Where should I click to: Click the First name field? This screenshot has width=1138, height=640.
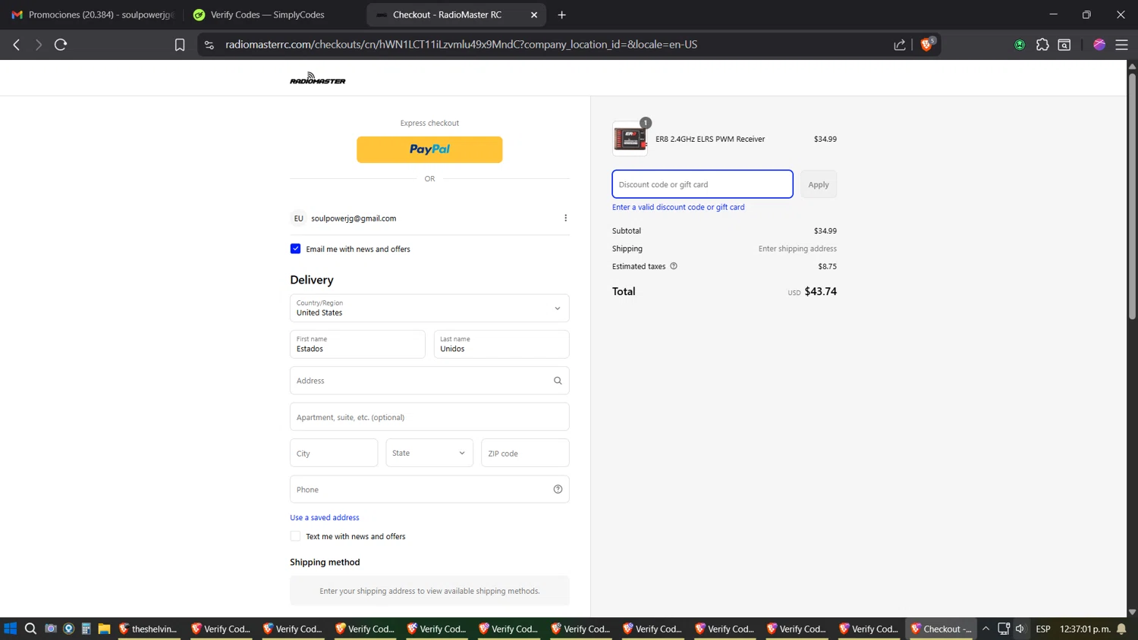click(x=357, y=344)
